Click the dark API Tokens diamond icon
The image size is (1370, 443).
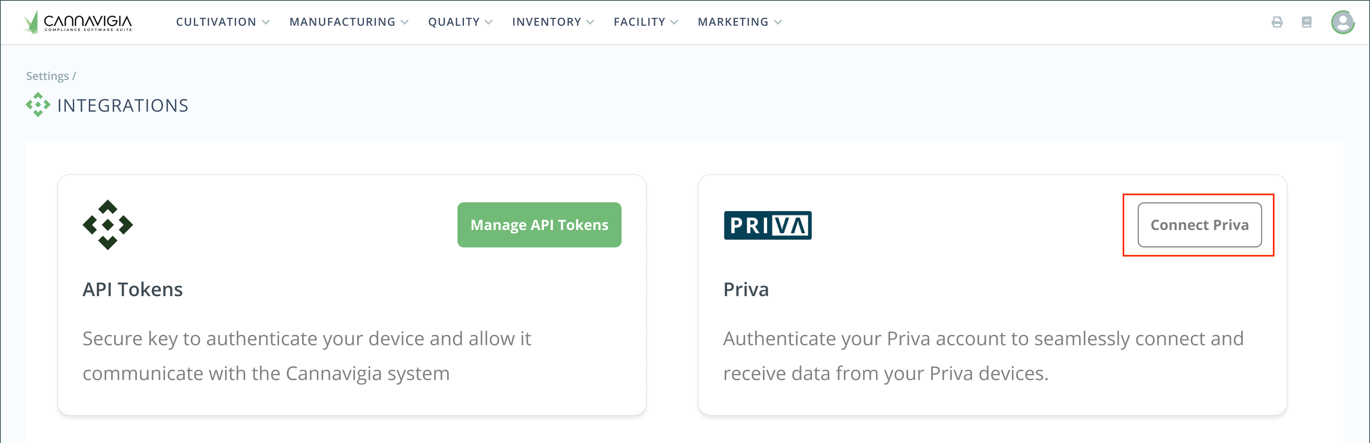pos(107,225)
